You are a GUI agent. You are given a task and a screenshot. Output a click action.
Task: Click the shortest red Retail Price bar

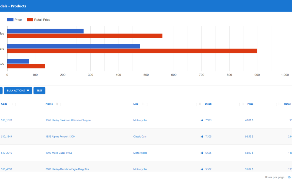pyautogui.click(x=26, y=66)
